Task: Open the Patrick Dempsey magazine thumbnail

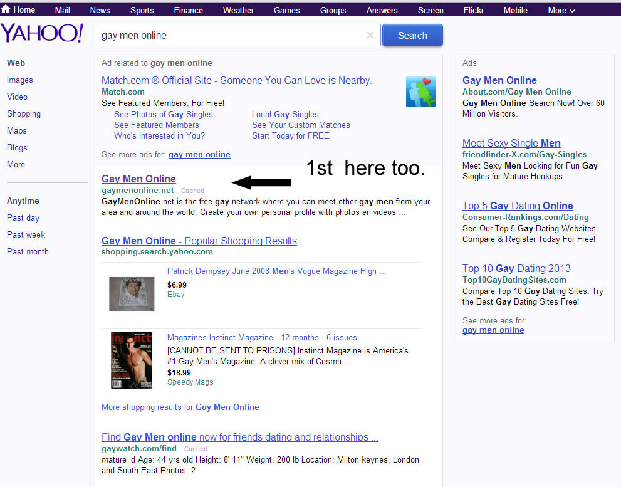Action: point(132,293)
